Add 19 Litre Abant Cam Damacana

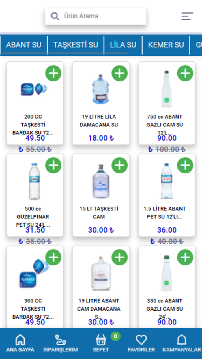tap(119, 257)
